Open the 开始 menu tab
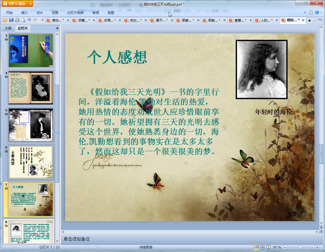Viewport: 325px width, 252px height. [9, 13]
